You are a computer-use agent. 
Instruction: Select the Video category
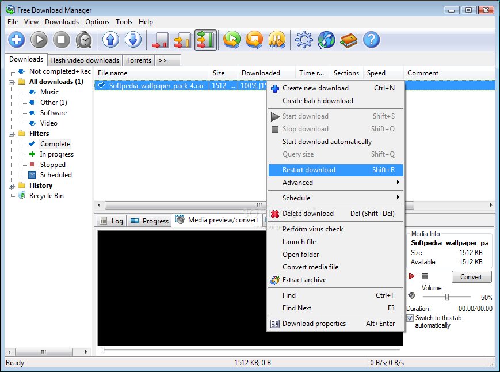[x=48, y=123]
